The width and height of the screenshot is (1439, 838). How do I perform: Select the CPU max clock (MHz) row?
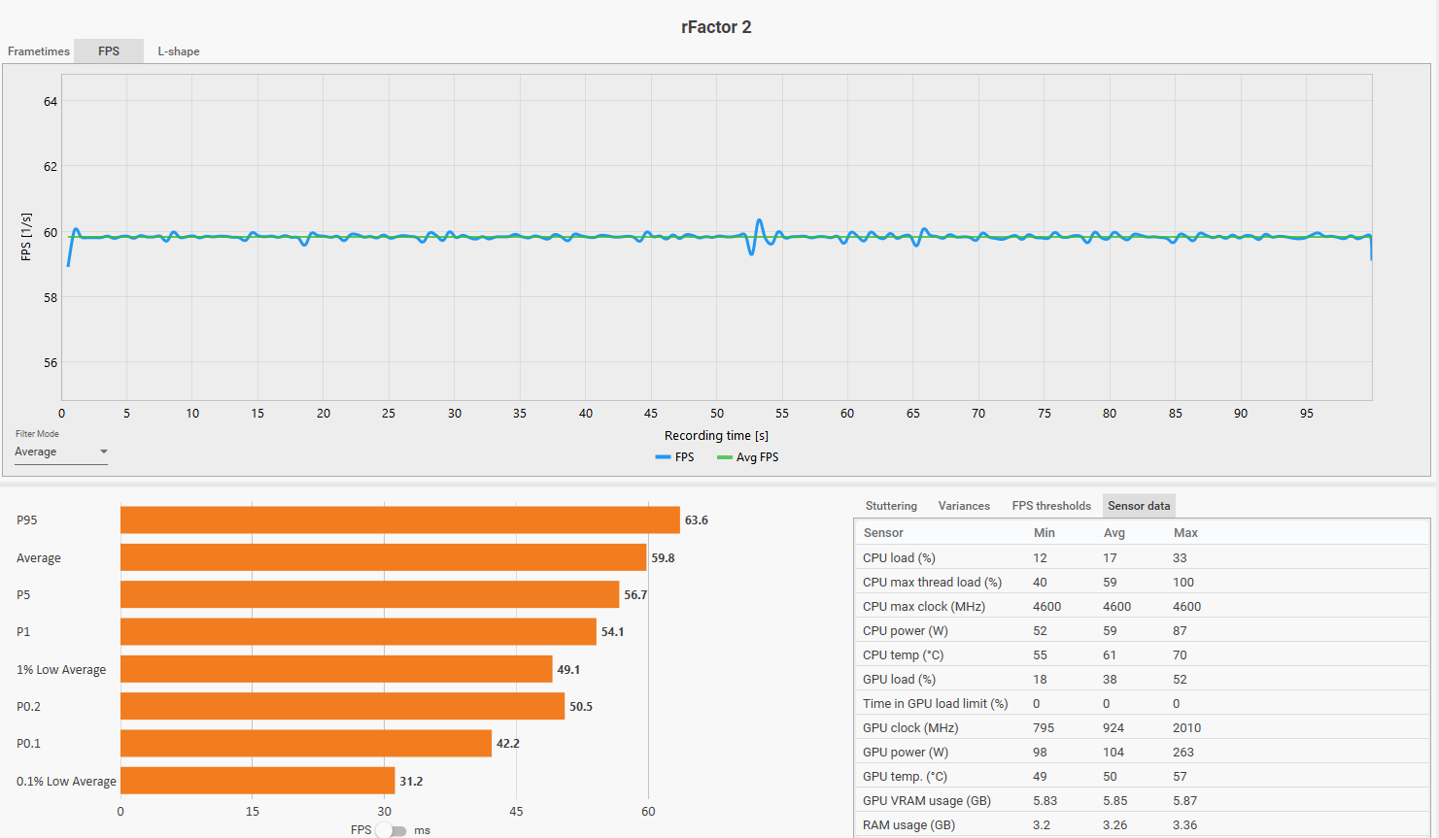tap(1142, 606)
